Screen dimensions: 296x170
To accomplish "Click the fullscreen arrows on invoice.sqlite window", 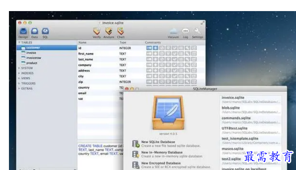I will coord(202,23).
